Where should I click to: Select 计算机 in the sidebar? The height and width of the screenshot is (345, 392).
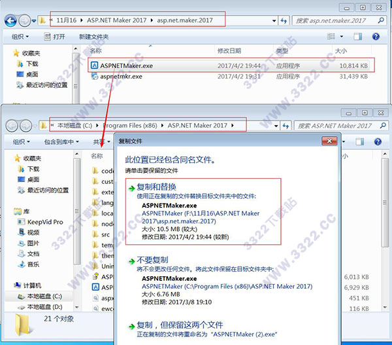click(27, 285)
